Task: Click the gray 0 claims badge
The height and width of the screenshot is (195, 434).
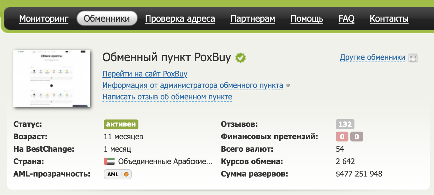Action: point(357,137)
